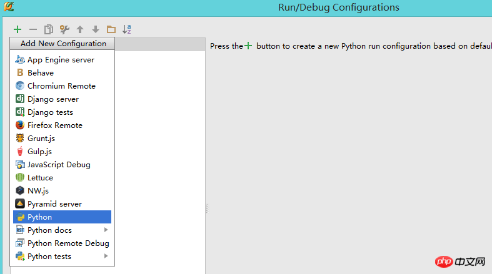
Task: Click the Sort Configurations a-z icon
Action: point(127,29)
